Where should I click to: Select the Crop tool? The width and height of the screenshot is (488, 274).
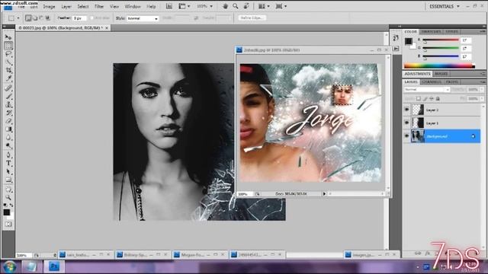[x=8, y=71]
